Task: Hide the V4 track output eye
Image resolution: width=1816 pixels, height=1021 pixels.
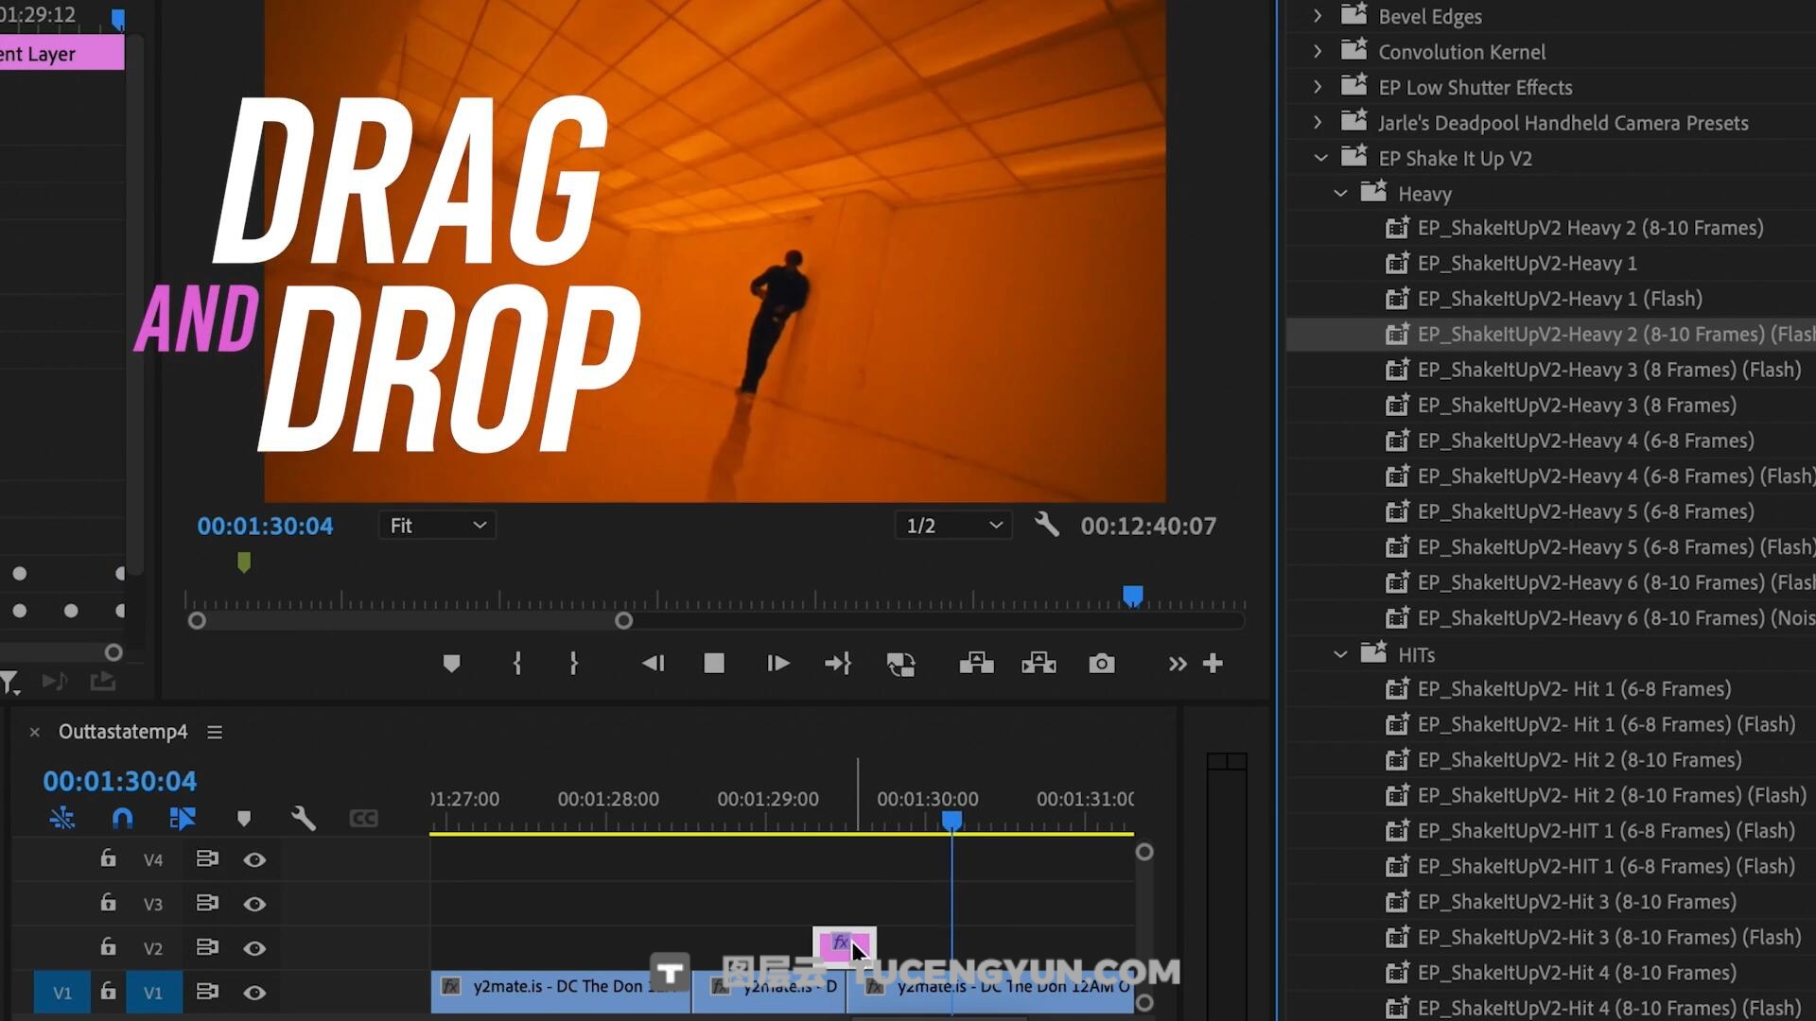Action: 253,859
